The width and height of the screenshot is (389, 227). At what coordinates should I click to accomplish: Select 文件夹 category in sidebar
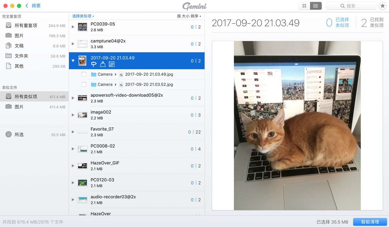pos(21,56)
